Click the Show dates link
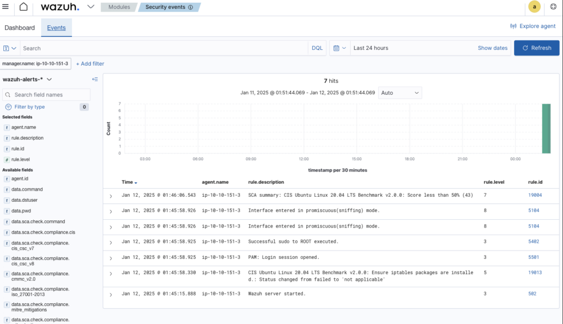 point(493,48)
